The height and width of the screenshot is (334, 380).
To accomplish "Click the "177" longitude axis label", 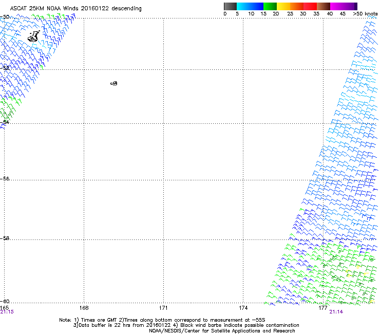I will coord(323,308).
